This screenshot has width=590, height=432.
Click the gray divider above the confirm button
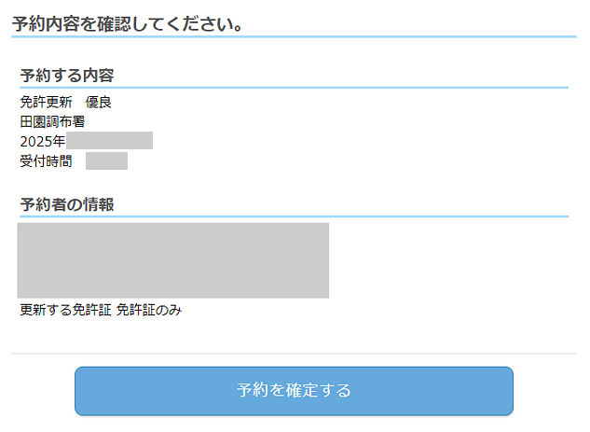(x=294, y=354)
